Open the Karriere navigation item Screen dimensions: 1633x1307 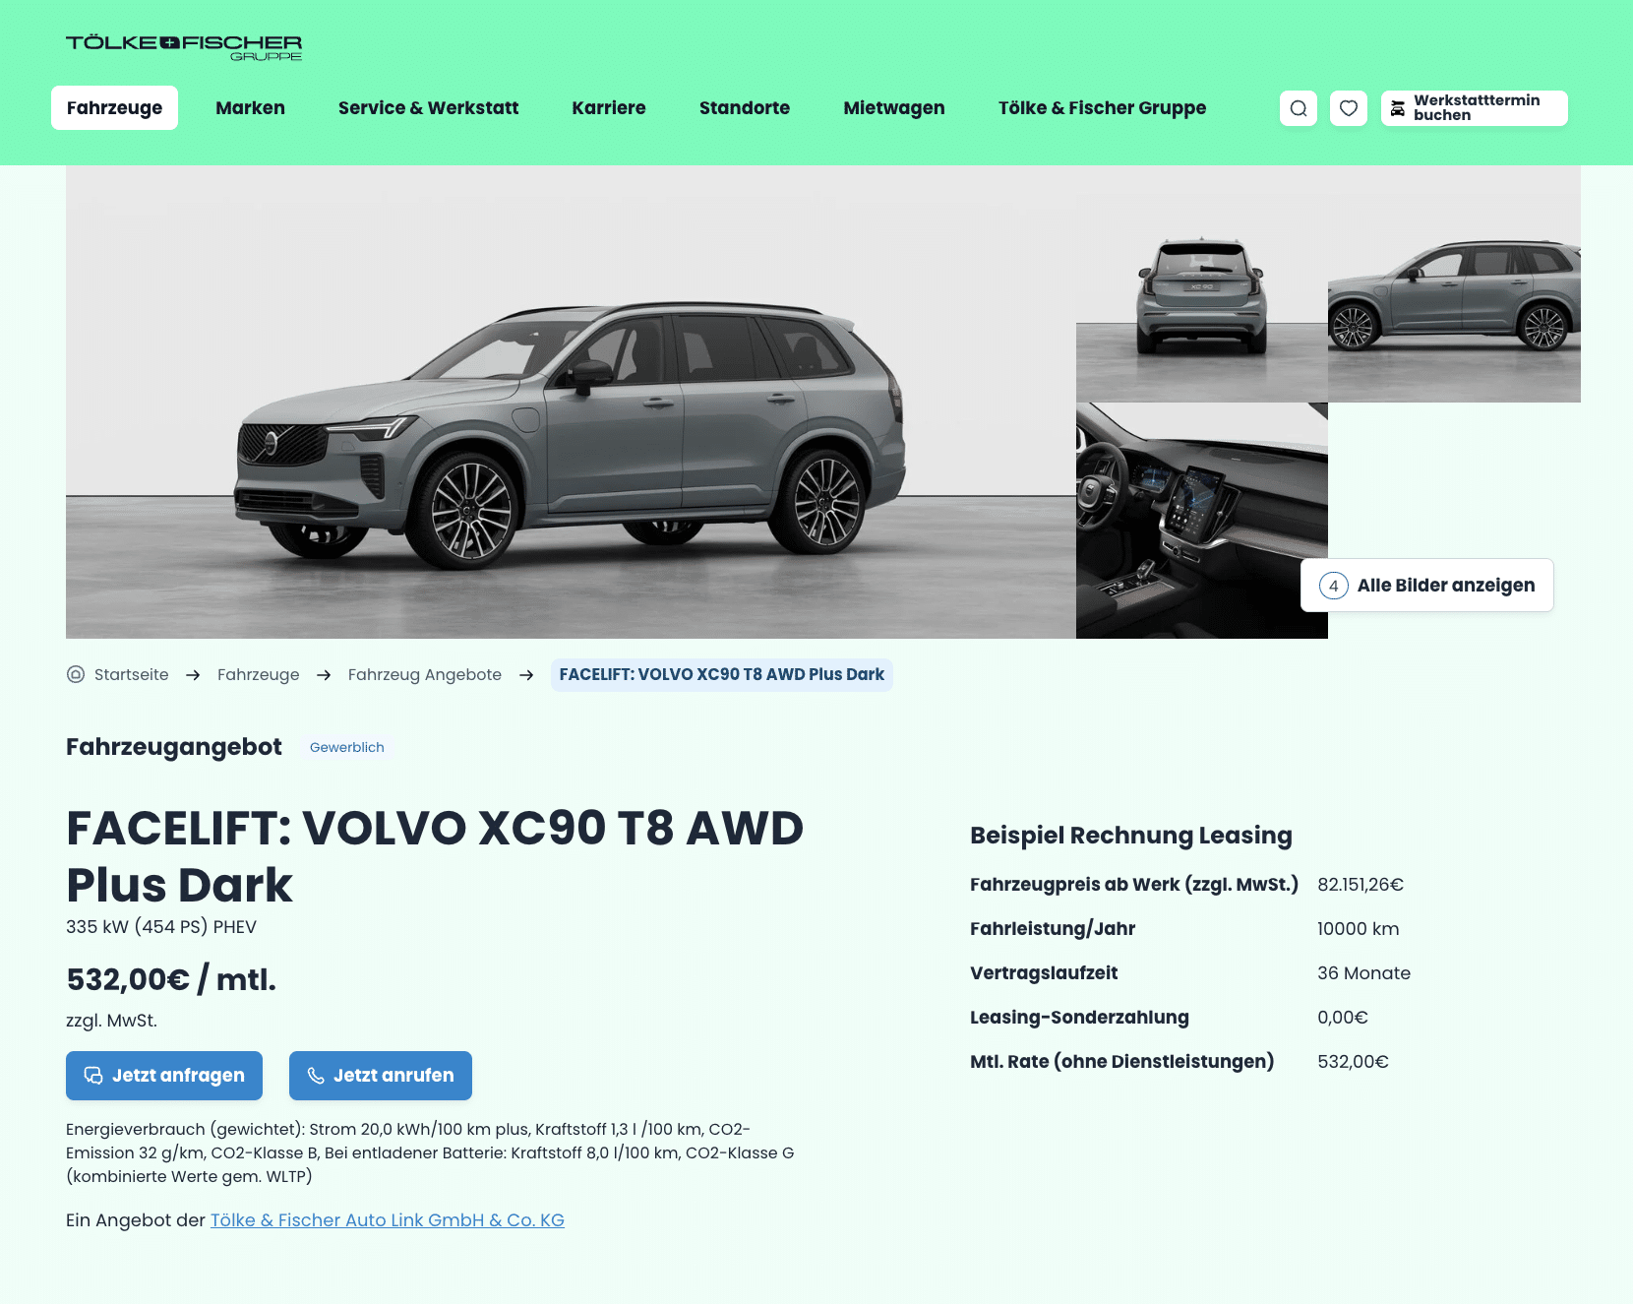click(609, 108)
